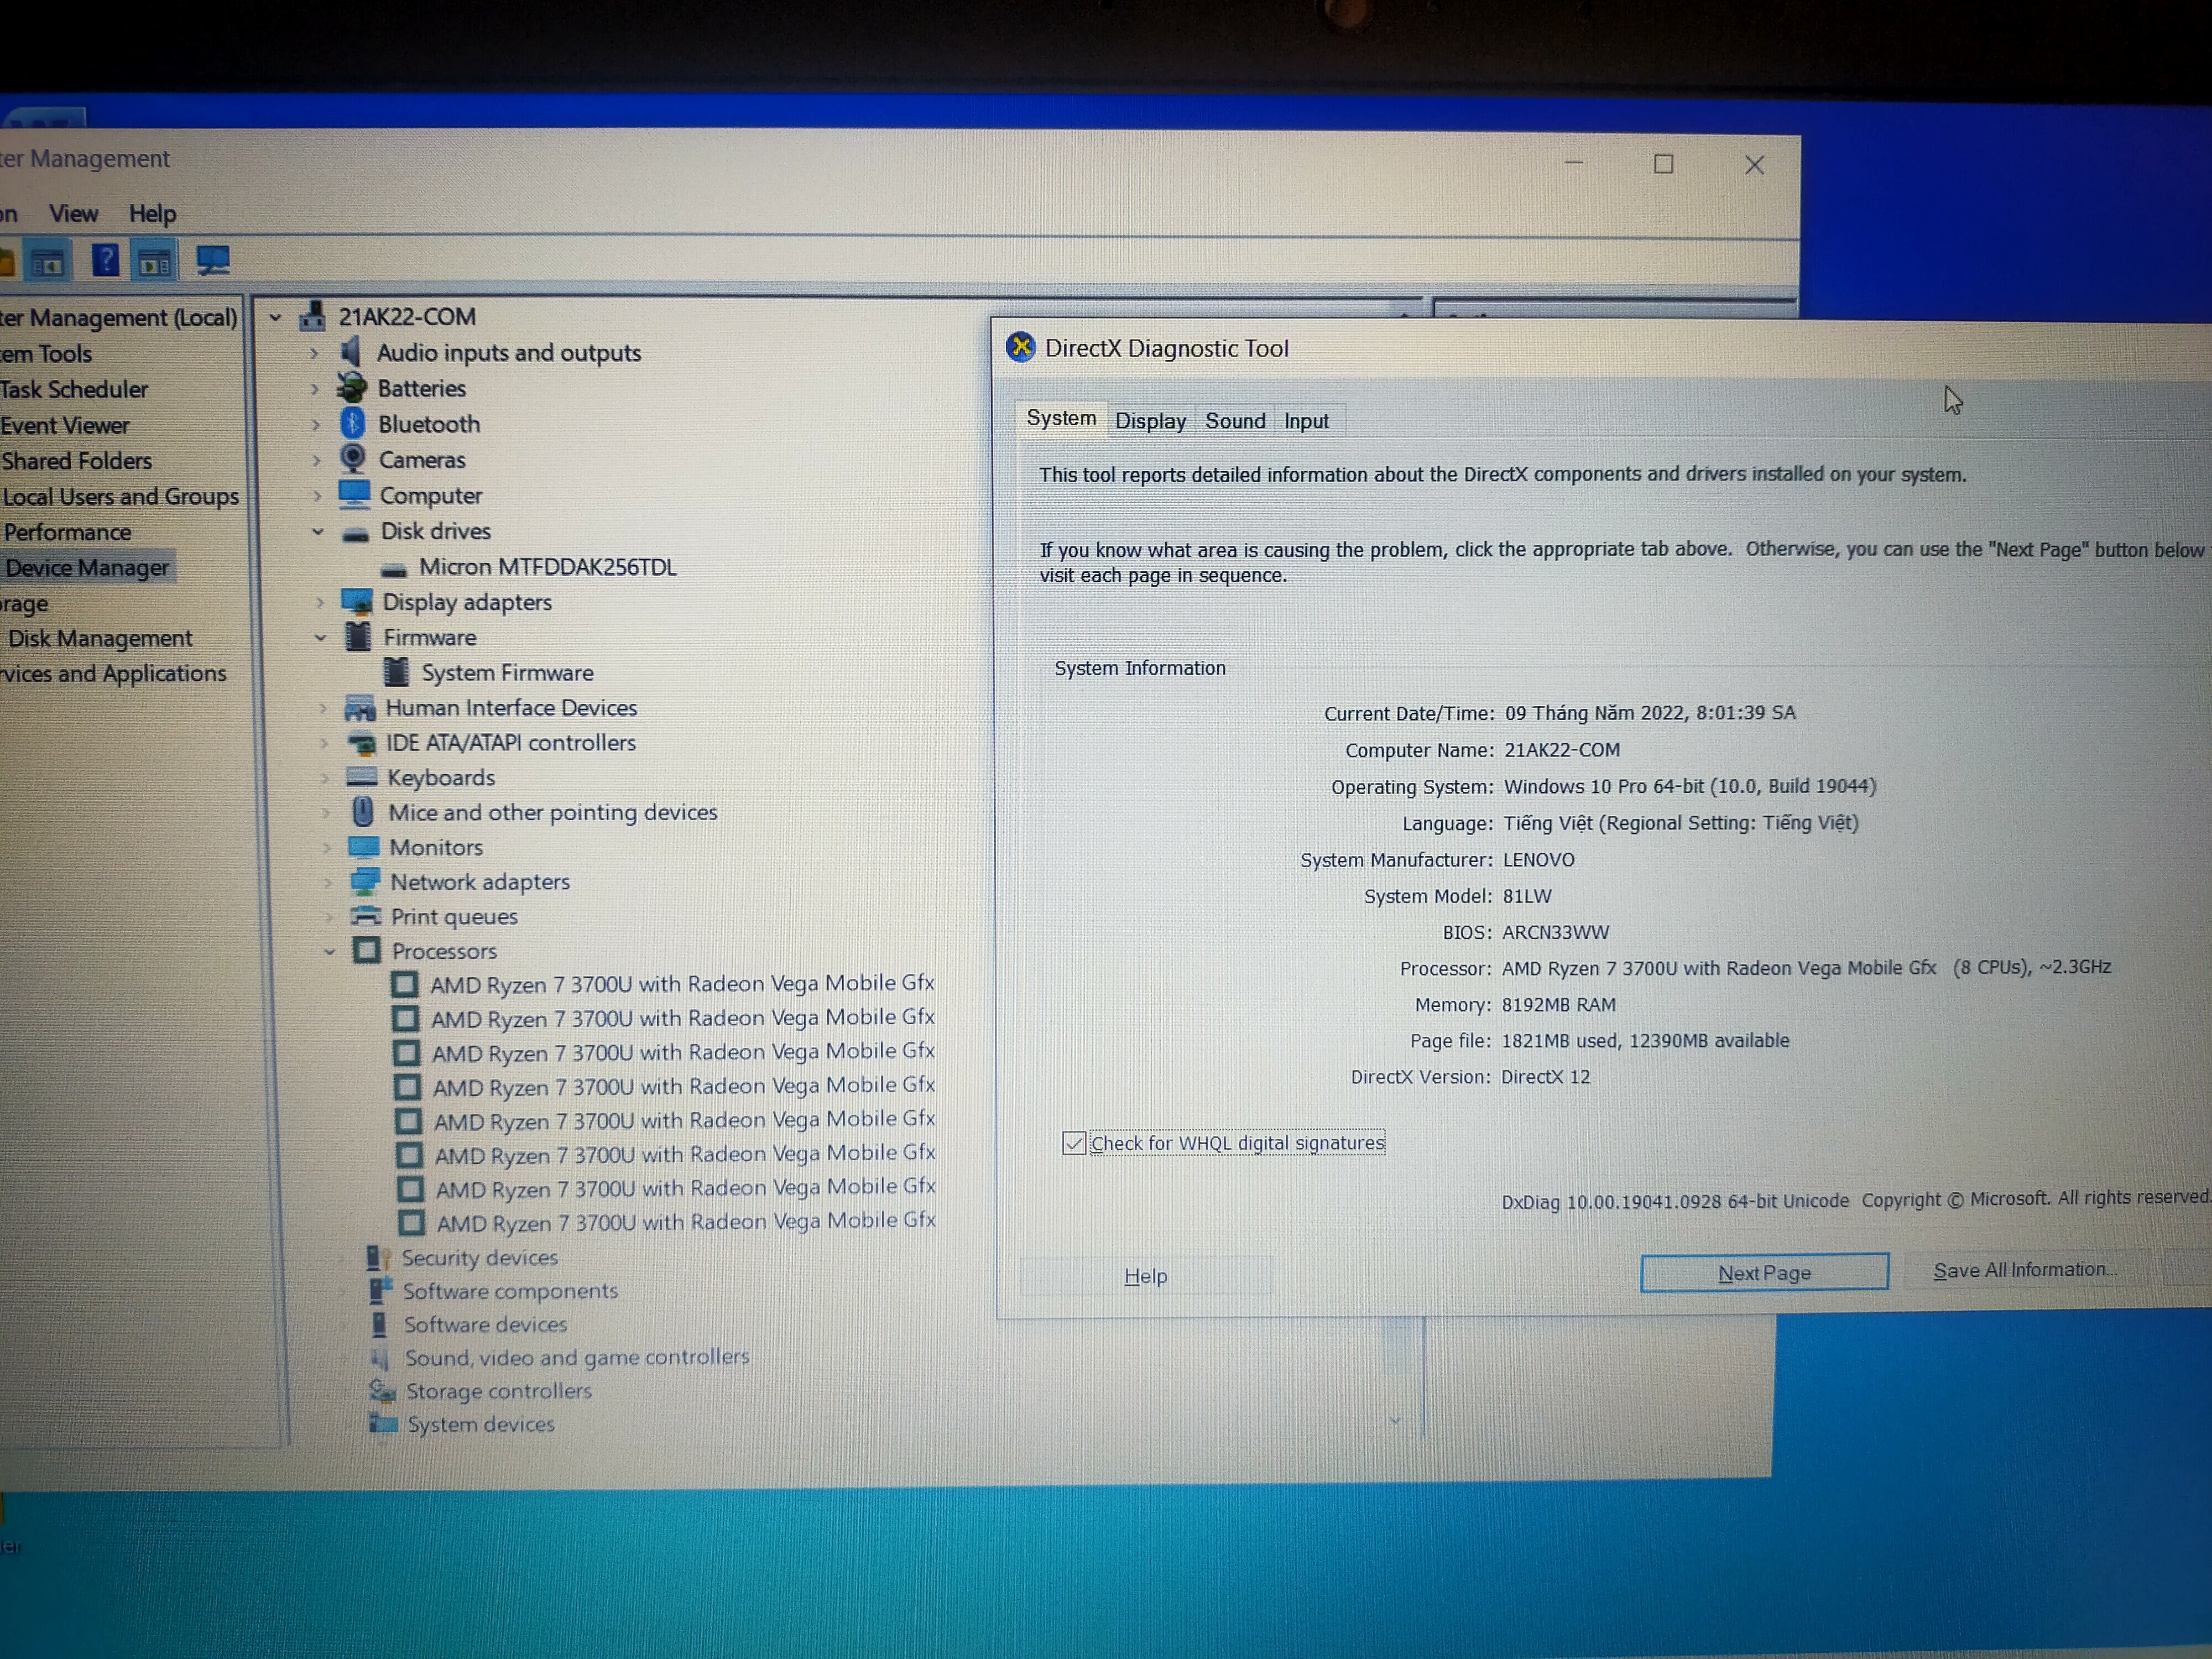Image resolution: width=2212 pixels, height=1659 pixels.
Task: Click the Monitors category icon
Action: (363, 847)
